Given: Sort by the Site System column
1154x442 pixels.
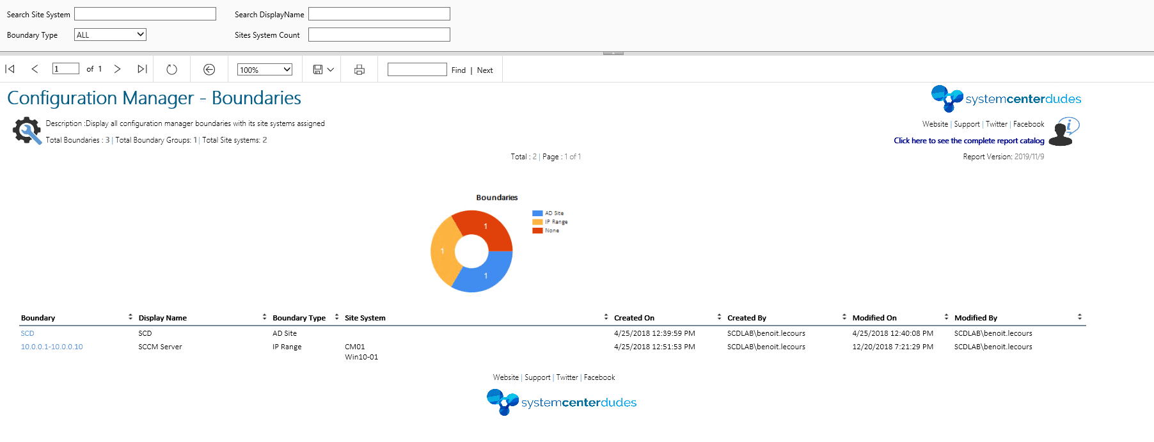Looking at the screenshot, I should 606,317.
